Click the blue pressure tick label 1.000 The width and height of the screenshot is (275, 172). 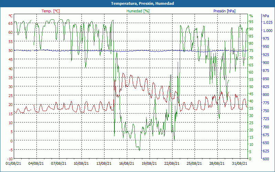[268, 31]
